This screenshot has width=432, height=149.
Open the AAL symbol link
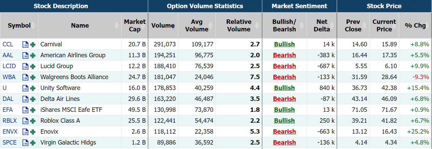[8, 55]
